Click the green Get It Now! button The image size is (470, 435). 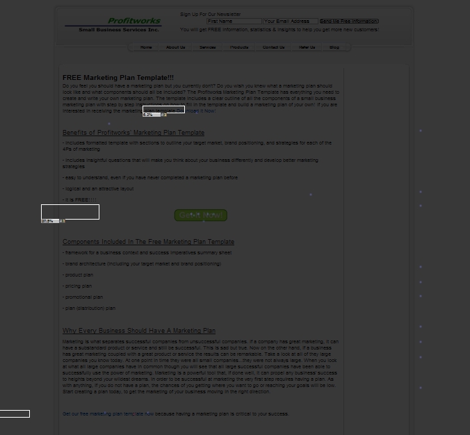201,215
